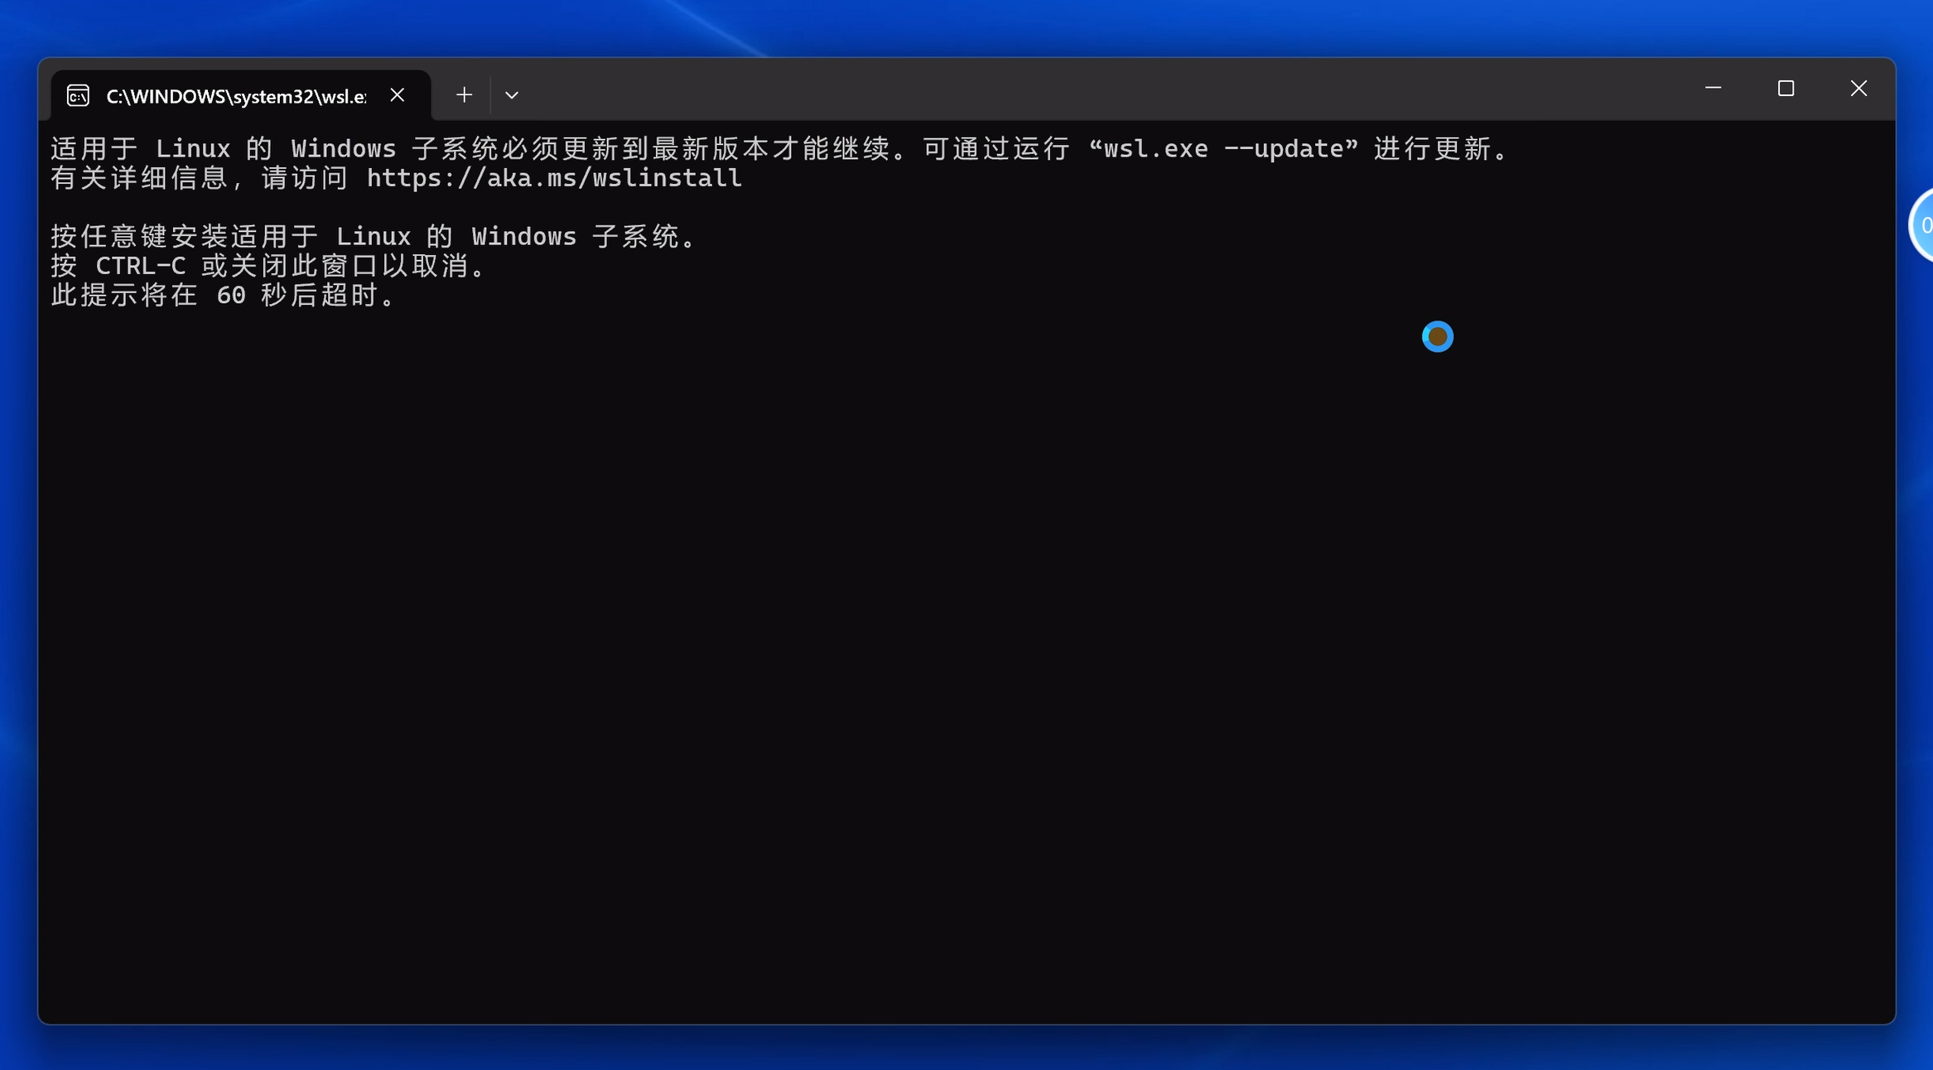Expand the new tab profile dropdown chevron
The width and height of the screenshot is (1933, 1070).
(512, 95)
